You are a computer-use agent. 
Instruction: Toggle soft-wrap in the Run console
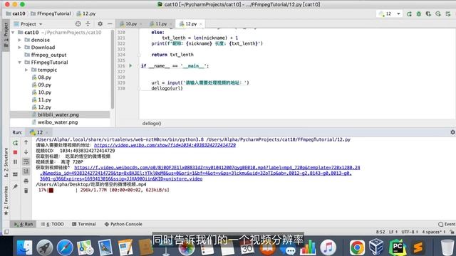pos(26,161)
